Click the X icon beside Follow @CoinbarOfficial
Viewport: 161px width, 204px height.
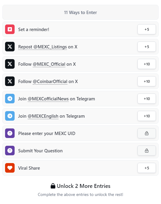[x=10, y=81]
